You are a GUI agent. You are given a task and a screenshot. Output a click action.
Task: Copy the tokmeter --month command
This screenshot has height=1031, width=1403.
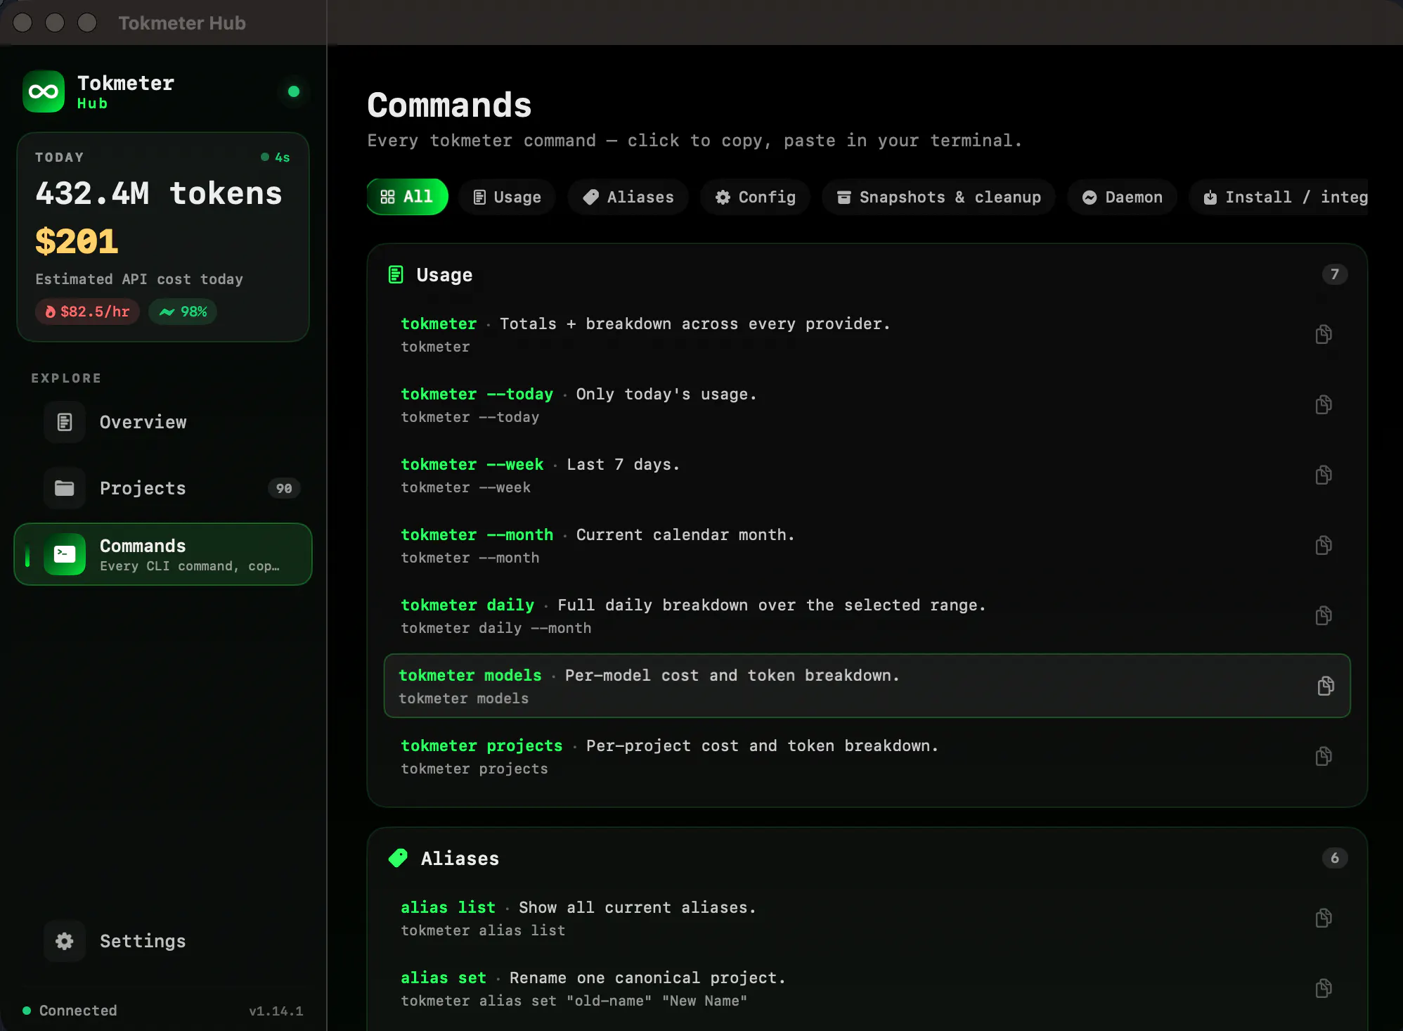1324,545
